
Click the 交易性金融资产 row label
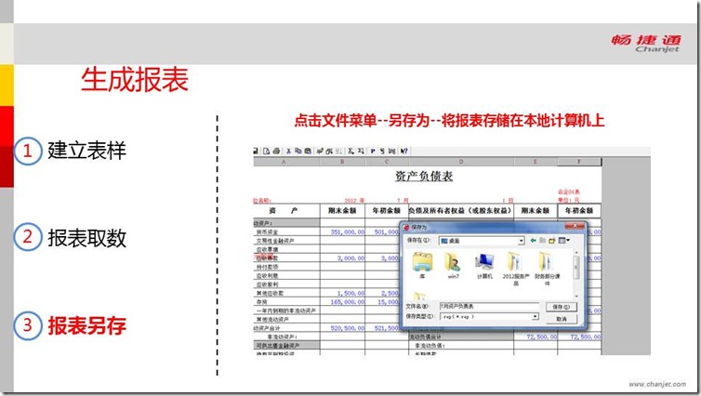[275, 241]
